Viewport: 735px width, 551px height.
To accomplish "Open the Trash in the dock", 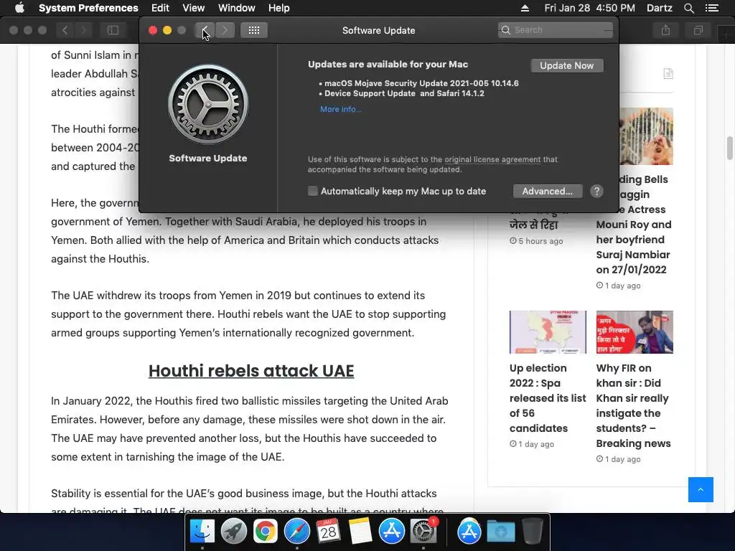I will point(533,532).
